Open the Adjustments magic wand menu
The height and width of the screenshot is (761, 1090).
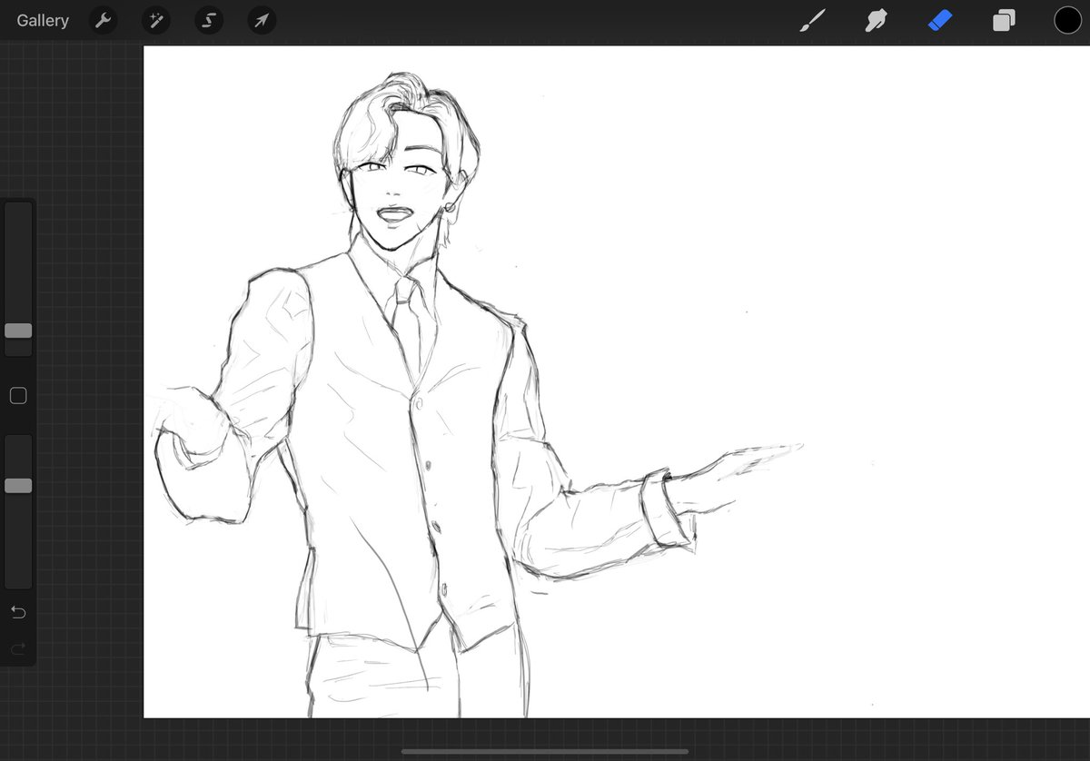click(x=156, y=21)
